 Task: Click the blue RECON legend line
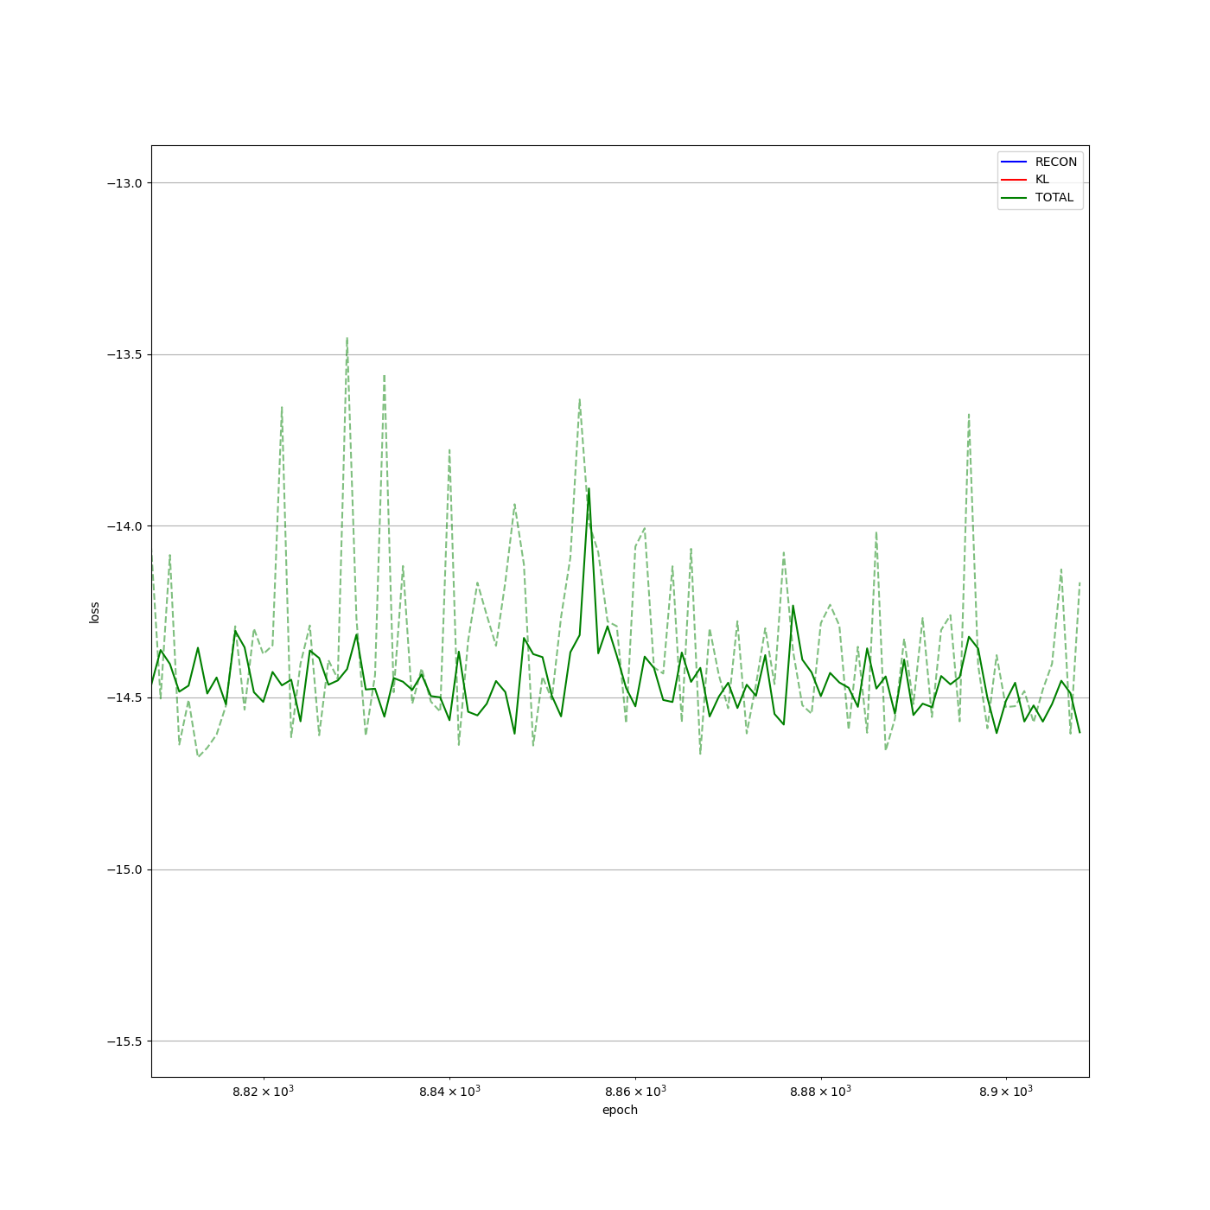click(1014, 162)
